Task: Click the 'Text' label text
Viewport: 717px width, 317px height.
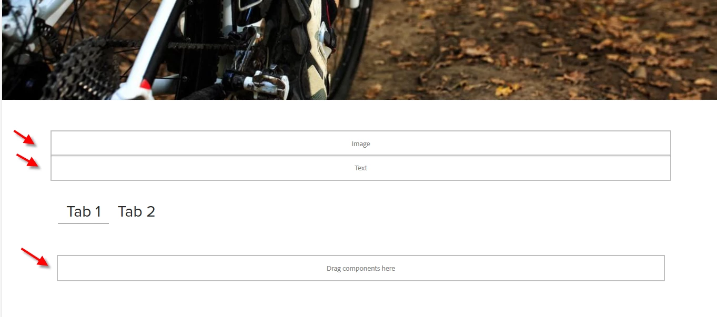Action: click(361, 168)
